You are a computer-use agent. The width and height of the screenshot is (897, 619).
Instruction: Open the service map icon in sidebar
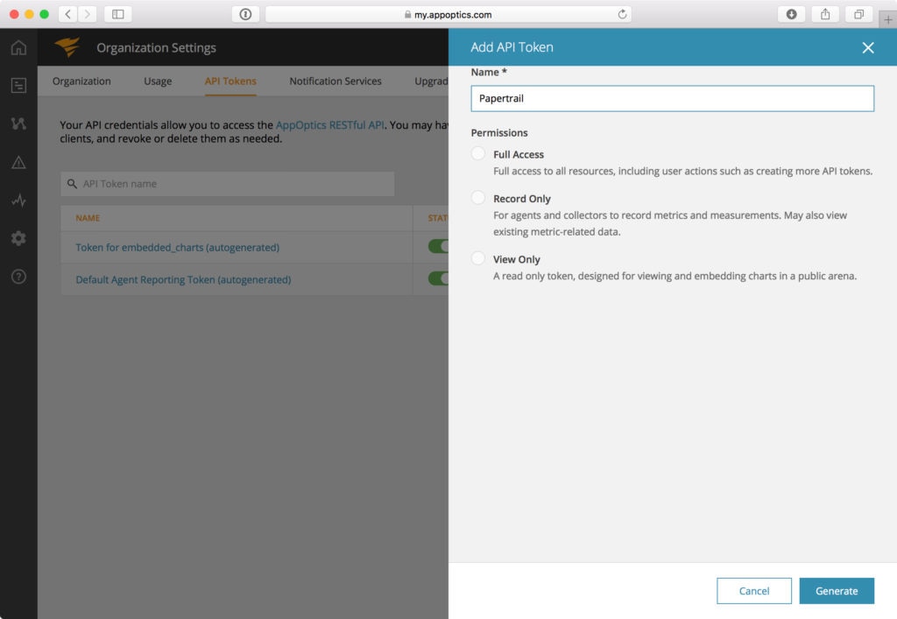tap(18, 123)
